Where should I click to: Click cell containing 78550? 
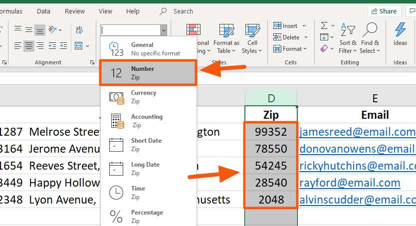(271, 149)
